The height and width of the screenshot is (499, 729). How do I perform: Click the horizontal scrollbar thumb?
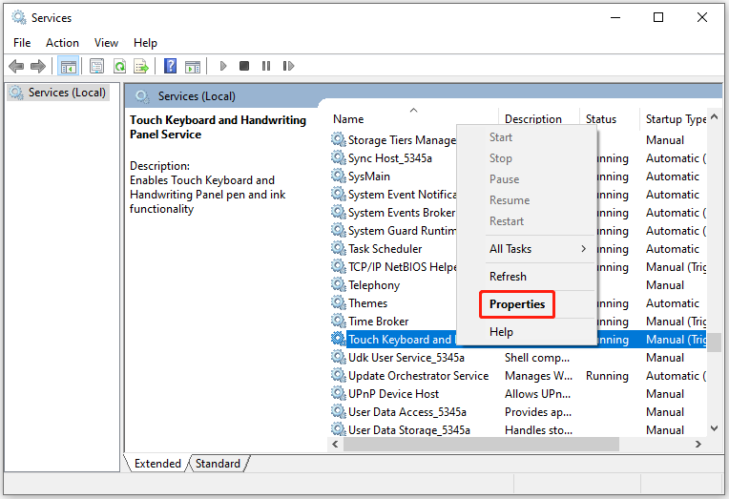481,444
